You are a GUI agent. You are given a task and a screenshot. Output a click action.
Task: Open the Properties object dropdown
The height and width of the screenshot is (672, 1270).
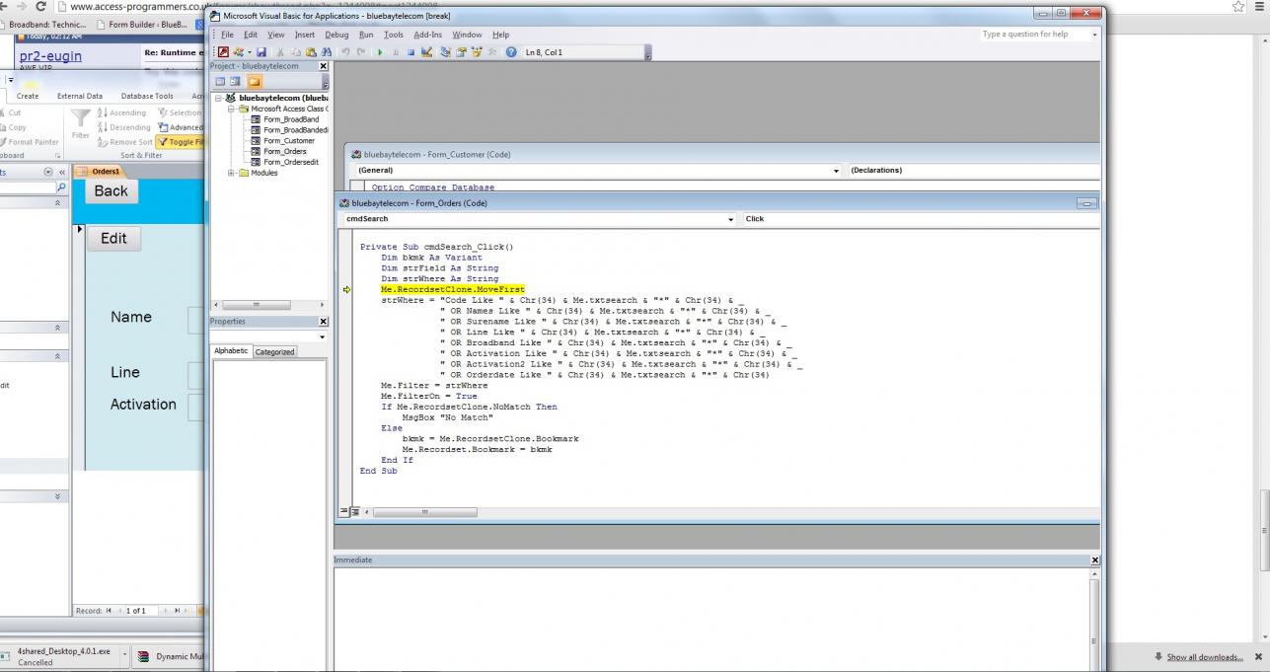click(323, 336)
